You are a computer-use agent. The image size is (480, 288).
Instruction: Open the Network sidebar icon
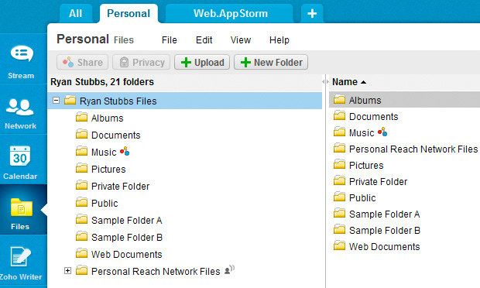click(x=20, y=107)
